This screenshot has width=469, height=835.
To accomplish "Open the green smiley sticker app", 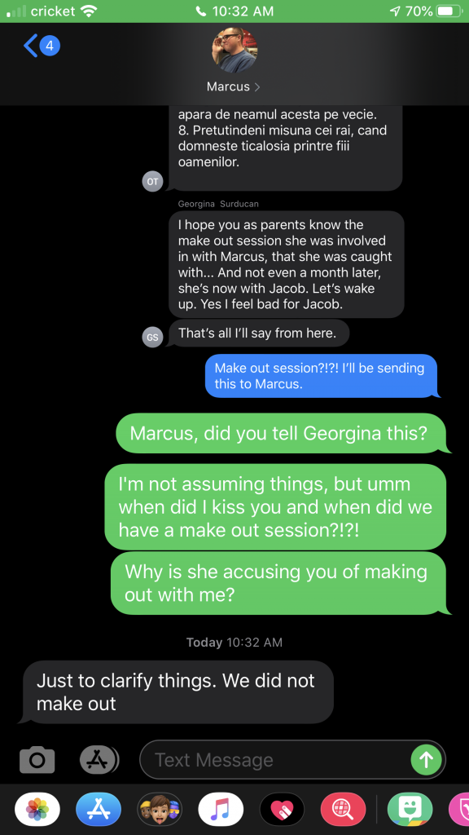I will click(410, 810).
